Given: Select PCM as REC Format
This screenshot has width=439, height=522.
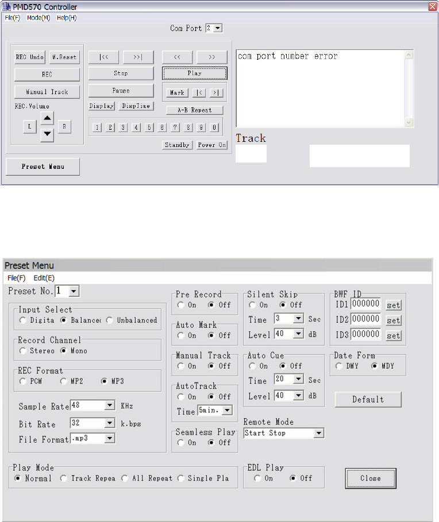Looking at the screenshot, I should tap(22, 381).
